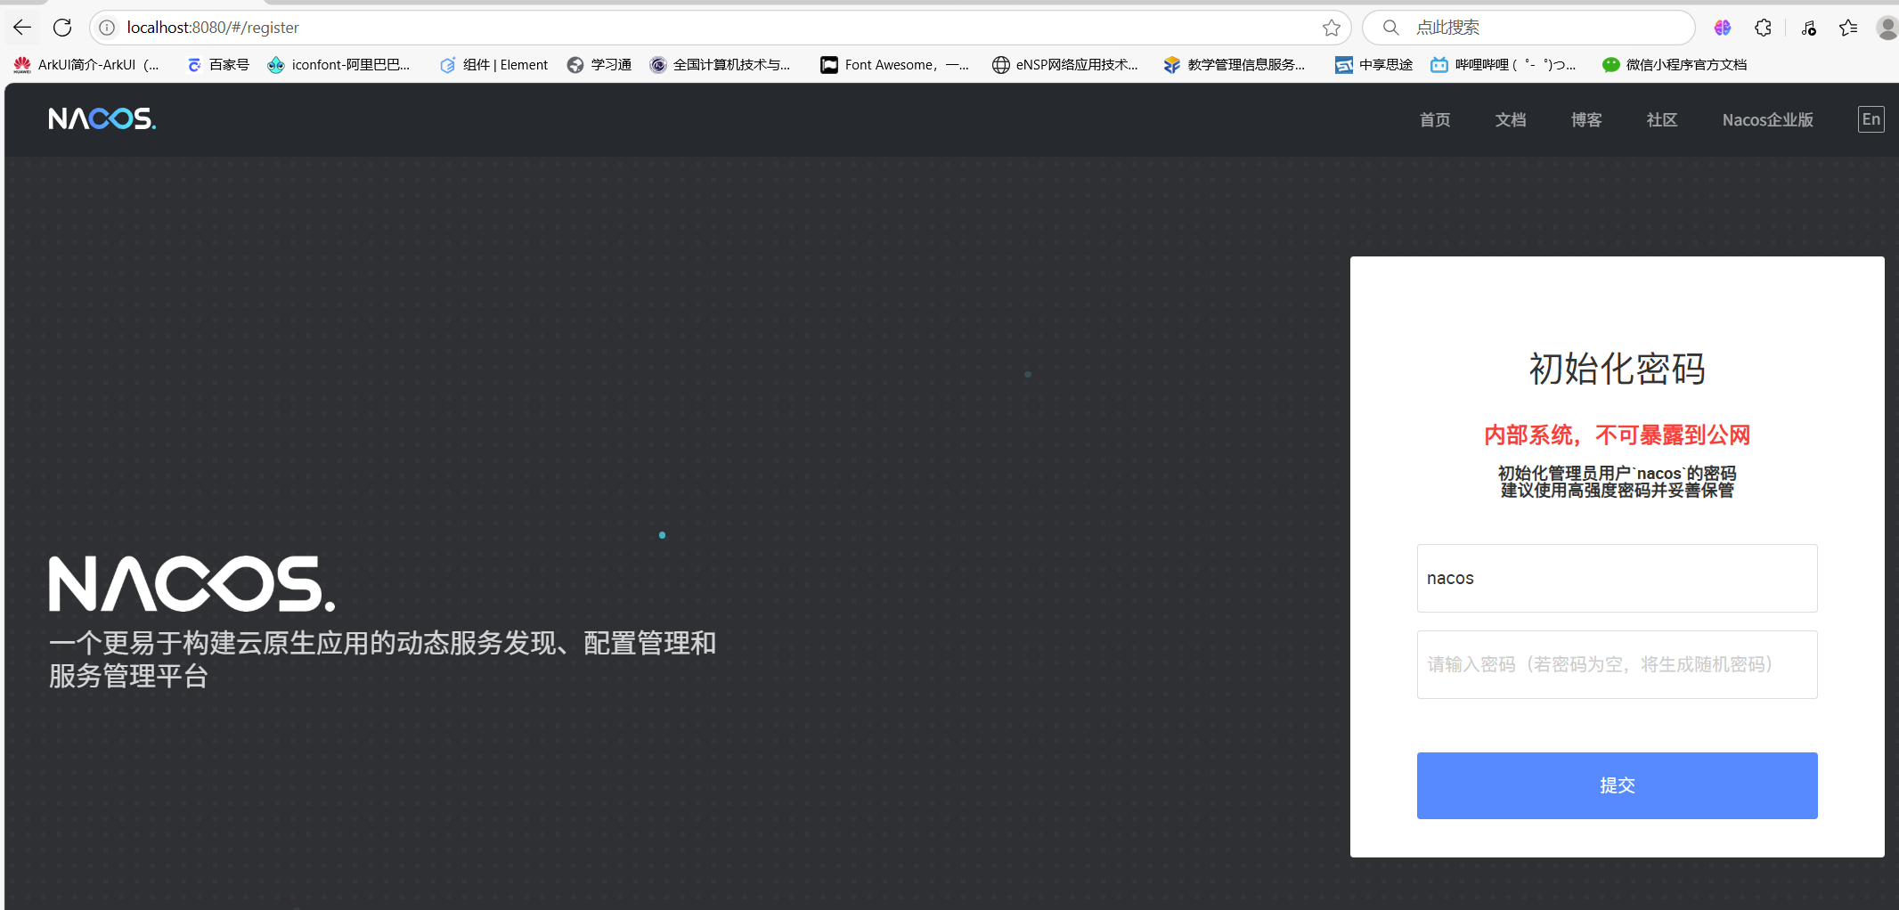
Task: Click the 一个更易于构建云原生应用 tagline text
Action: (x=383, y=659)
